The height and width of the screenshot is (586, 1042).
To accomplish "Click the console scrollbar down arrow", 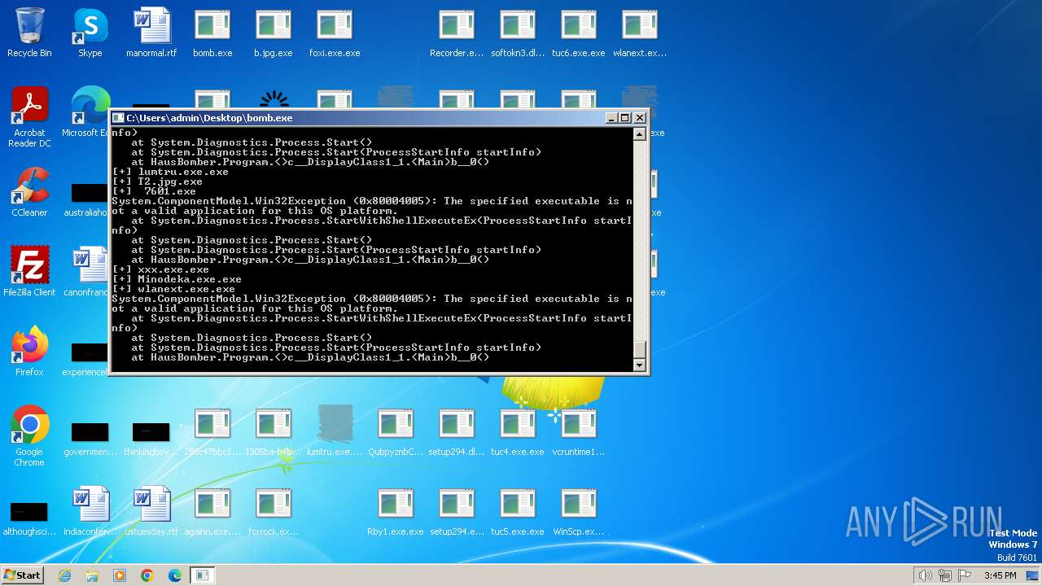I will tap(640, 365).
